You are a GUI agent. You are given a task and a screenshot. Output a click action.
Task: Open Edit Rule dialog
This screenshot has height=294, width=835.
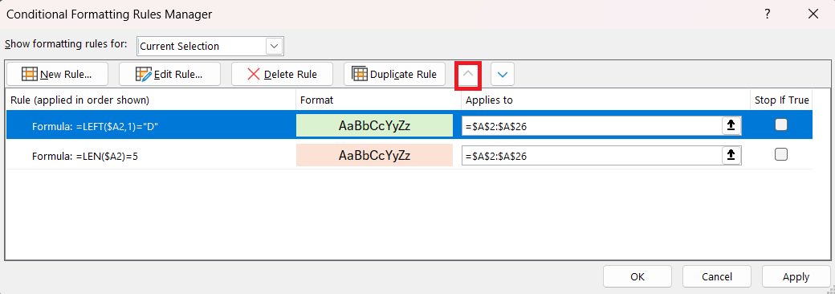pos(169,74)
